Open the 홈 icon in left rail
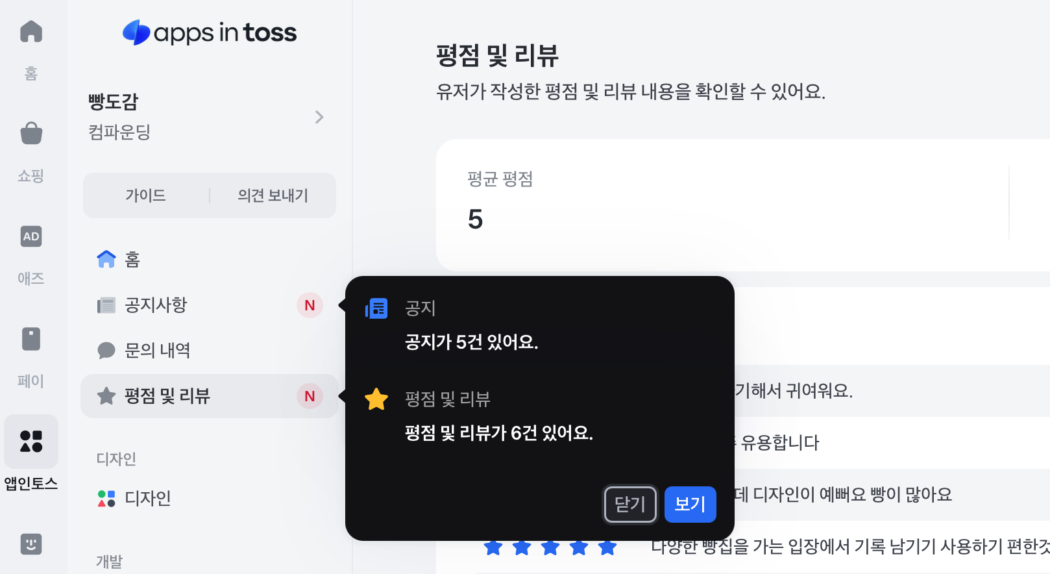Image resolution: width=1050 pixels, height=574 pixels. (x=31, y=31)
